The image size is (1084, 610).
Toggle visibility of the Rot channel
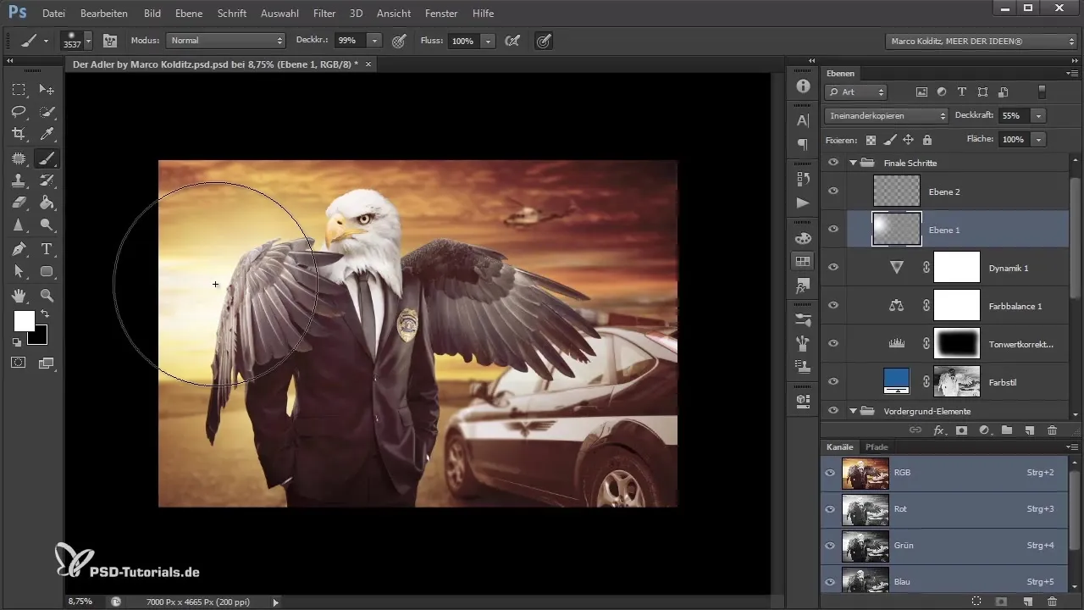831,509
